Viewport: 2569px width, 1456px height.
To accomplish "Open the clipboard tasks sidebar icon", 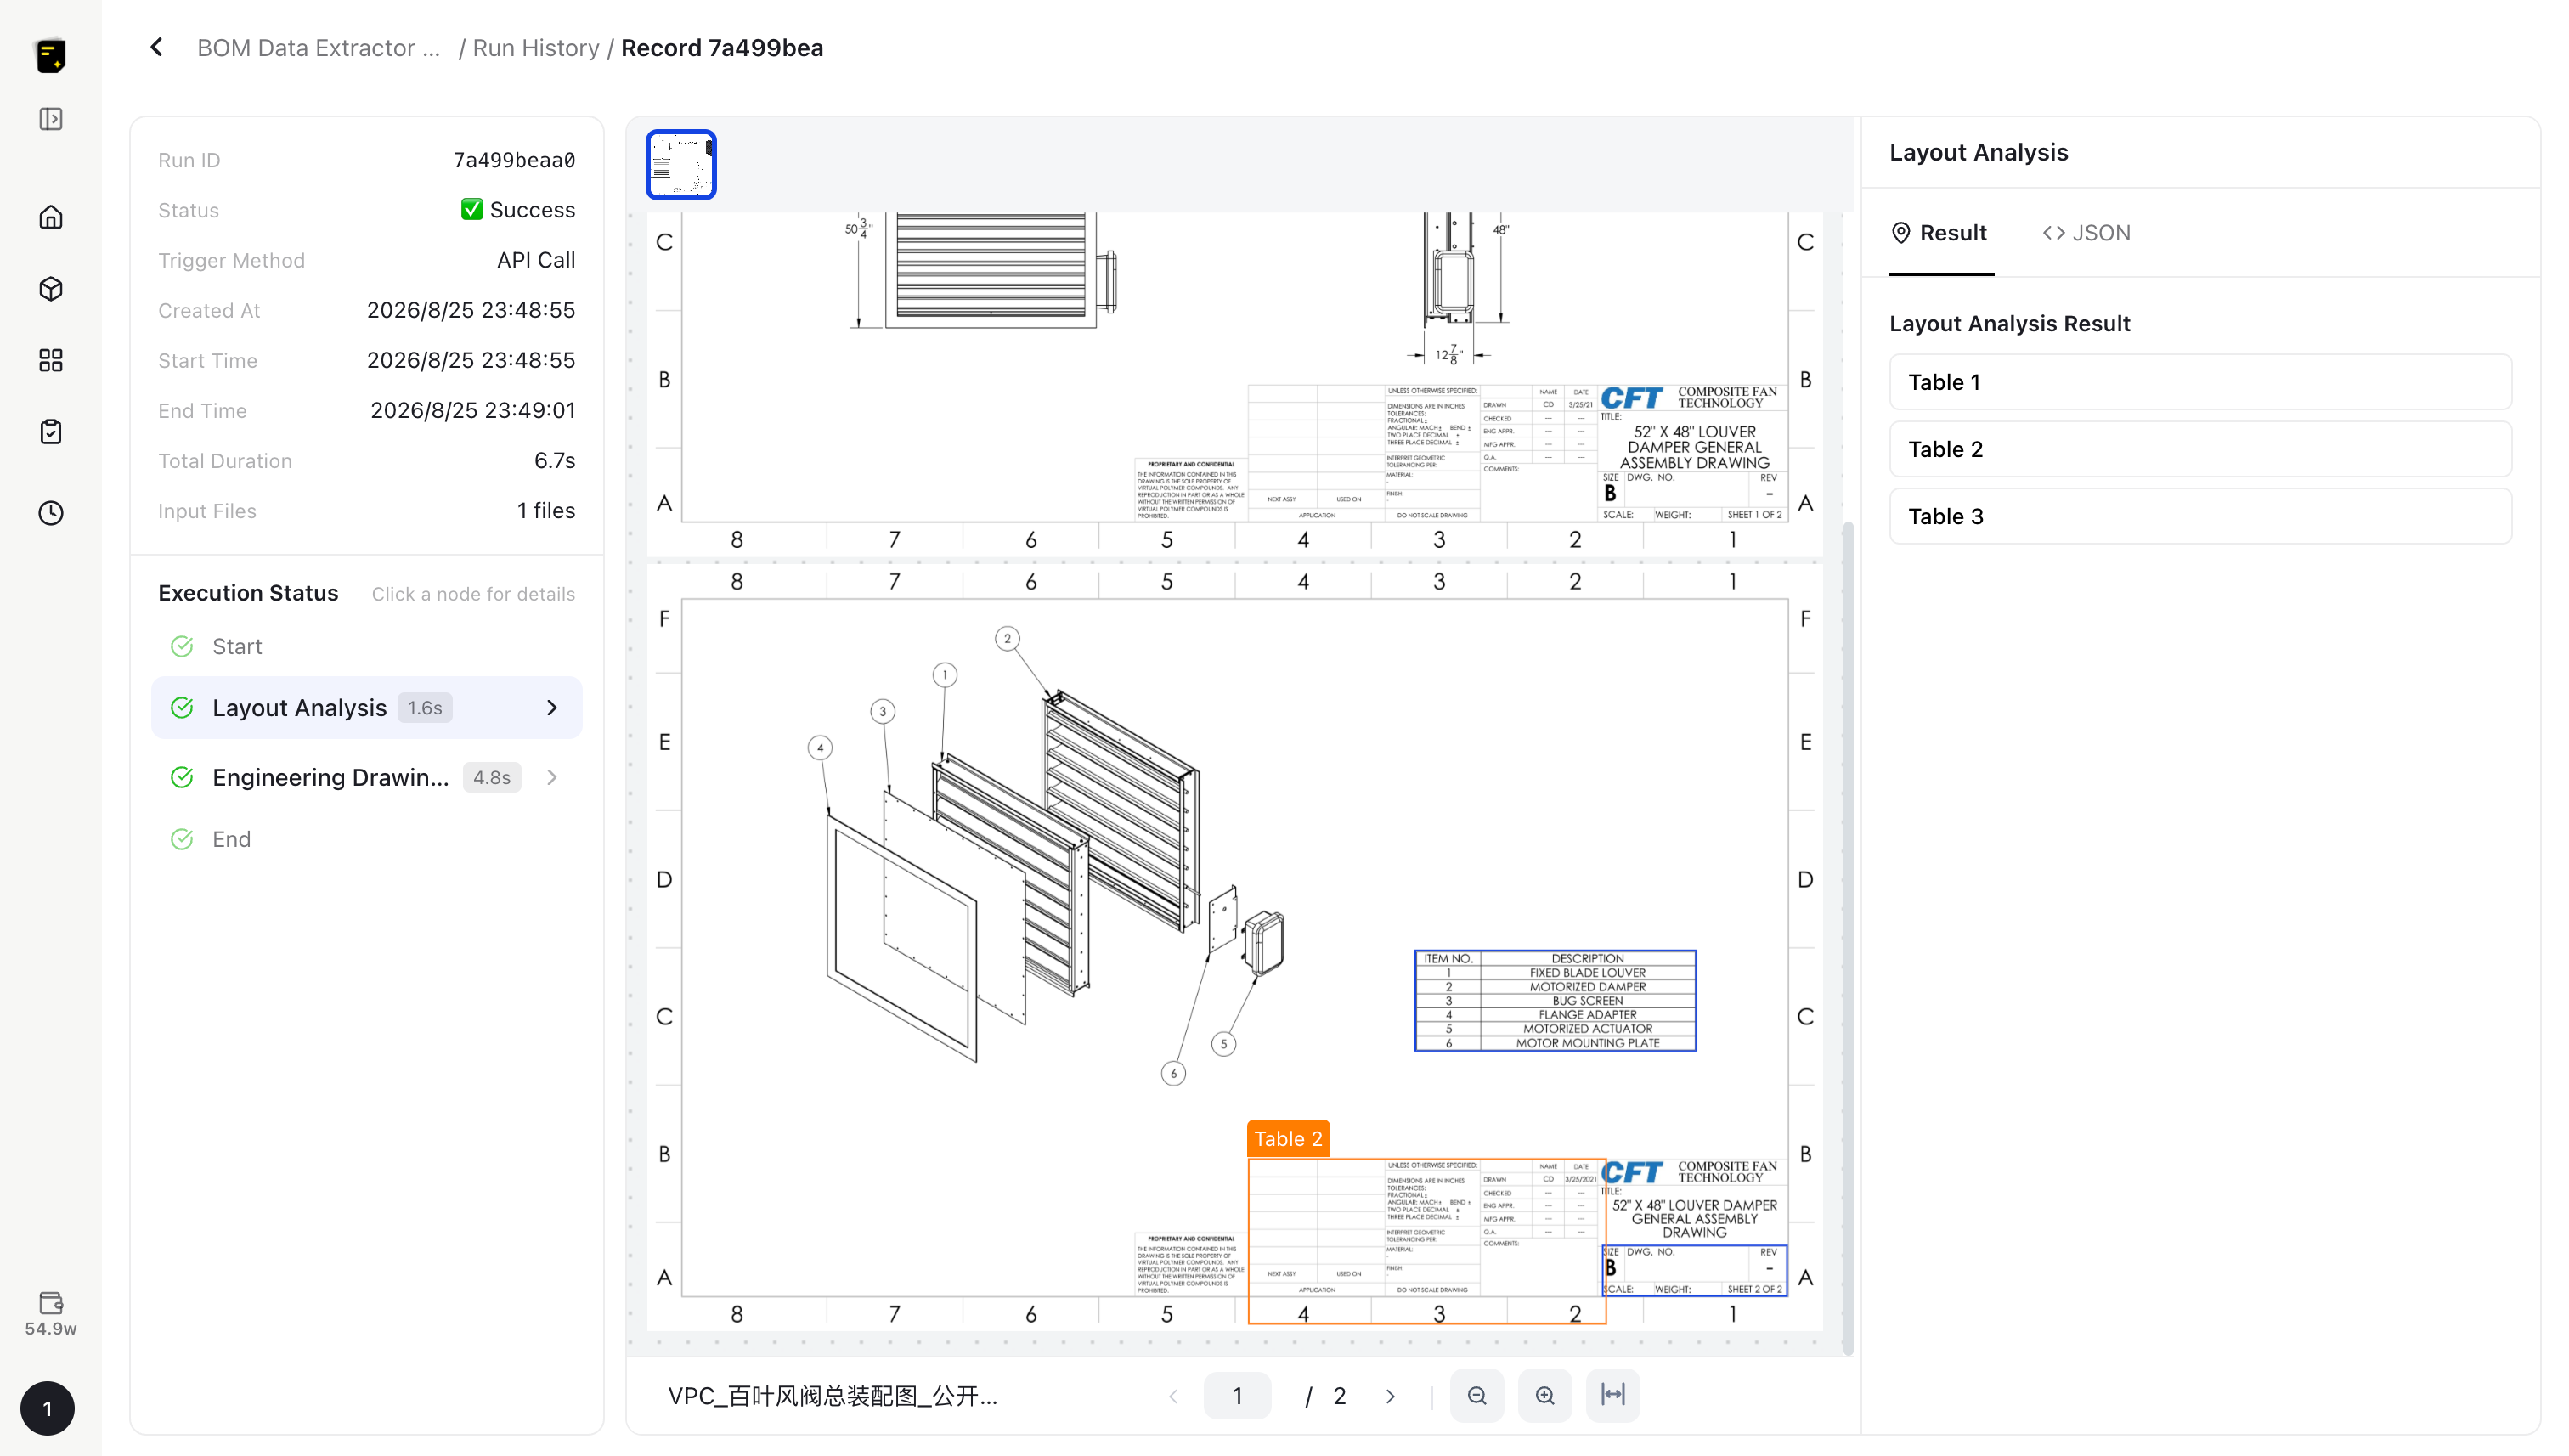I will coord(51,432).
